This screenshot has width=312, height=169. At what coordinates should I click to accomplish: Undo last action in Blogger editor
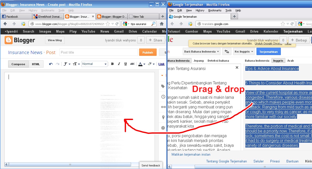(x=51, y=64)
